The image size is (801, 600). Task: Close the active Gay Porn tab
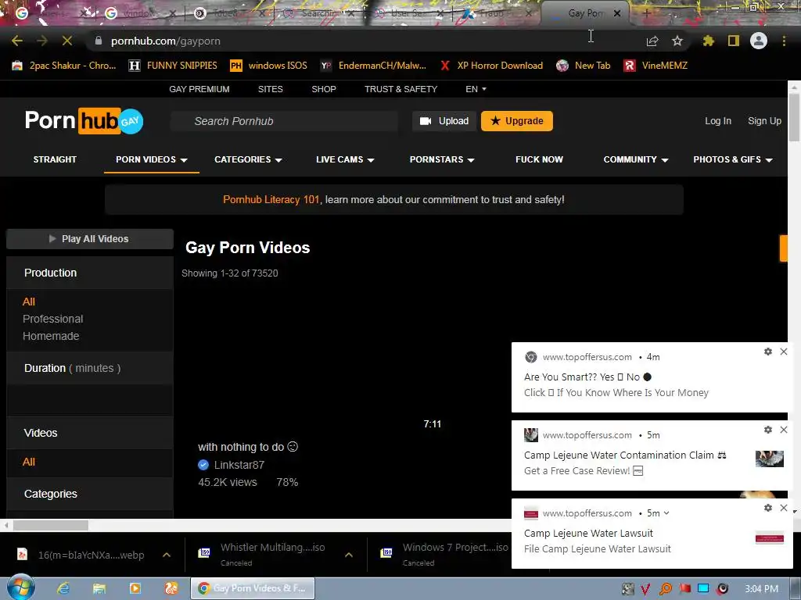pos(617,13)
